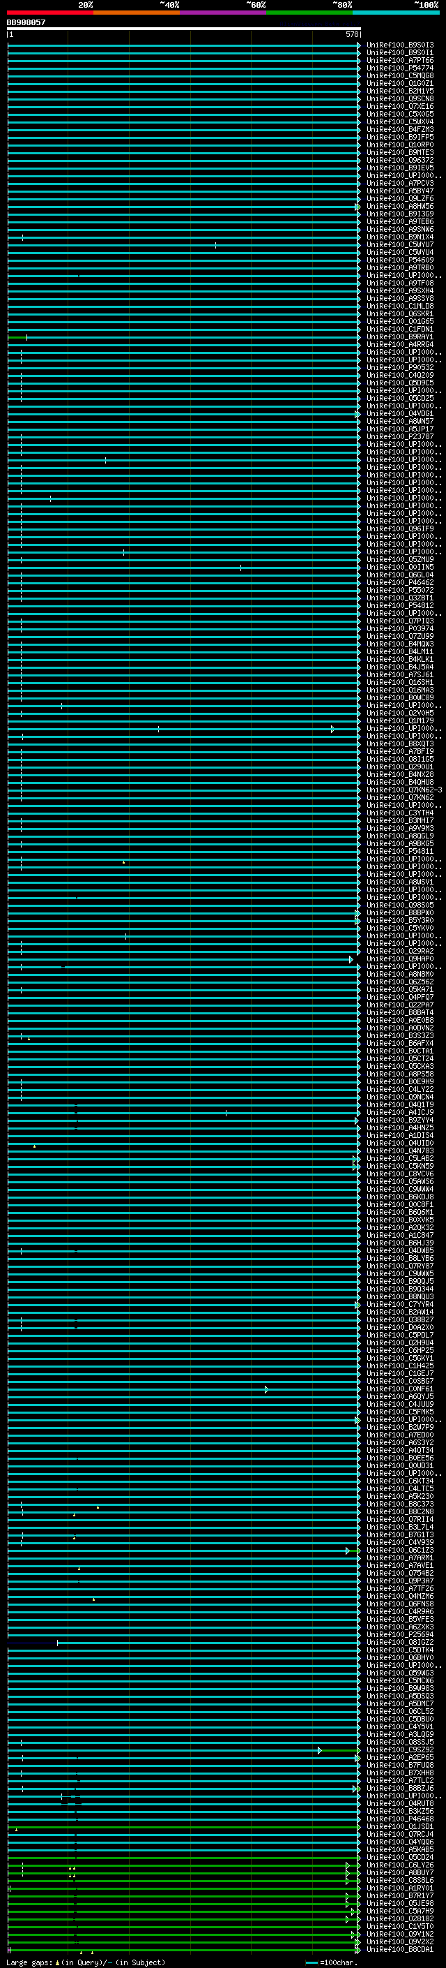Select the query name BB908057
Image resolution: width=446 pixels, height=1968 pixels.
[26, 22]
